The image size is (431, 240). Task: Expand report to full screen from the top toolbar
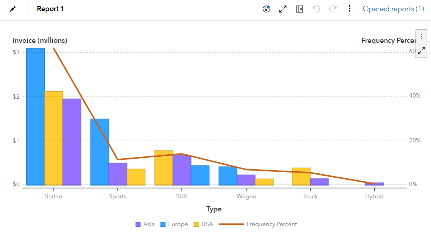pyautogui.click(x=283, y=9)
